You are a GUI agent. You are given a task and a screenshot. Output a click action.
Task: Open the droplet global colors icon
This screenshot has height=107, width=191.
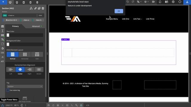pyautogui.click(x=160, y=2)
